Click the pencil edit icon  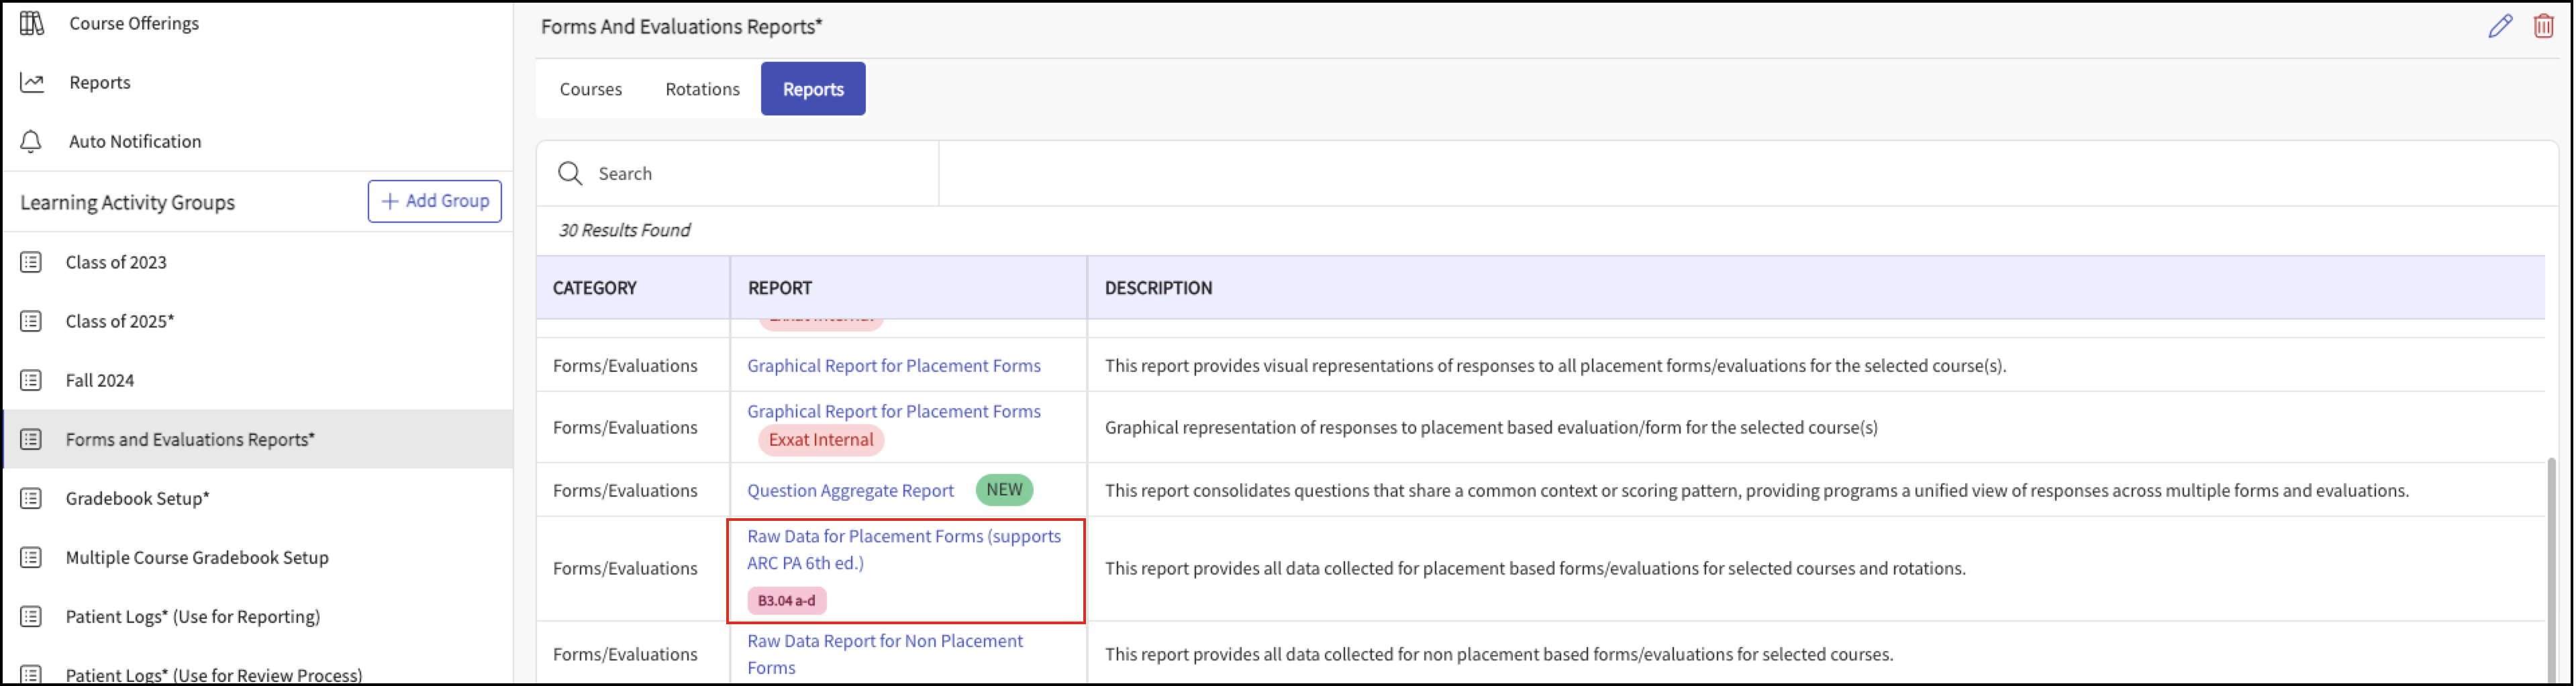tap(2500, 26)
